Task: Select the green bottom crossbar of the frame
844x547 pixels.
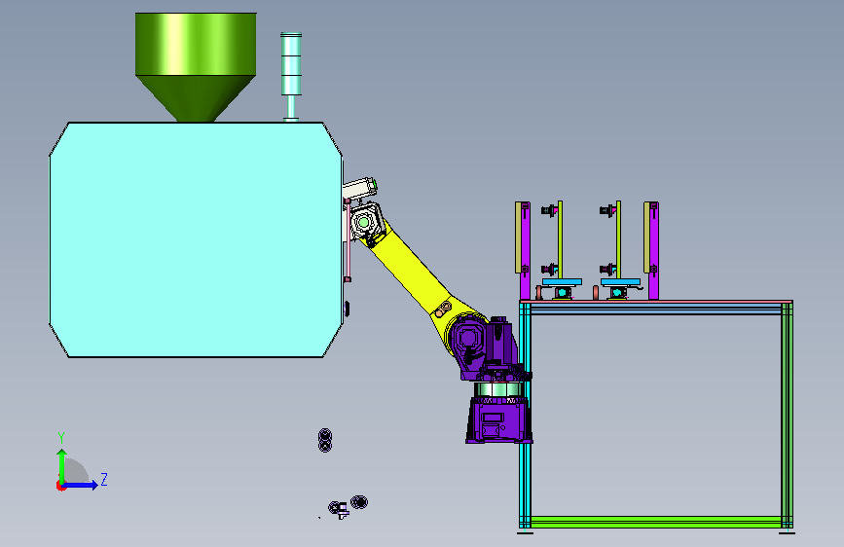Action: [x=655, y=521]
